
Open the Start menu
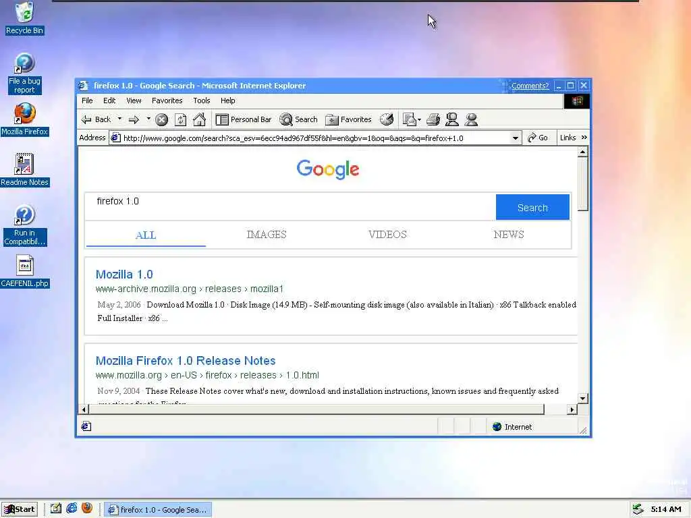click(x=20, y=509)
